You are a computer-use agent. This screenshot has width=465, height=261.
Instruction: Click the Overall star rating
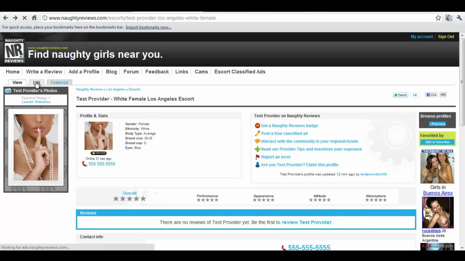tap(129, 199)
